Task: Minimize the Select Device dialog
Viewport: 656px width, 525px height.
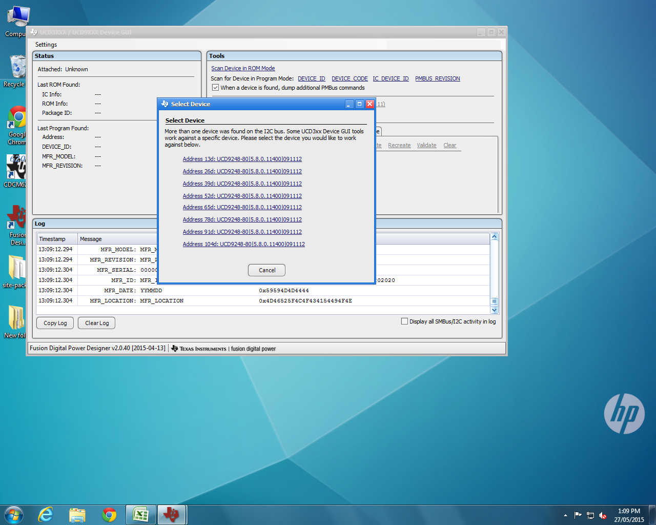Action: (x=349, y=104)
